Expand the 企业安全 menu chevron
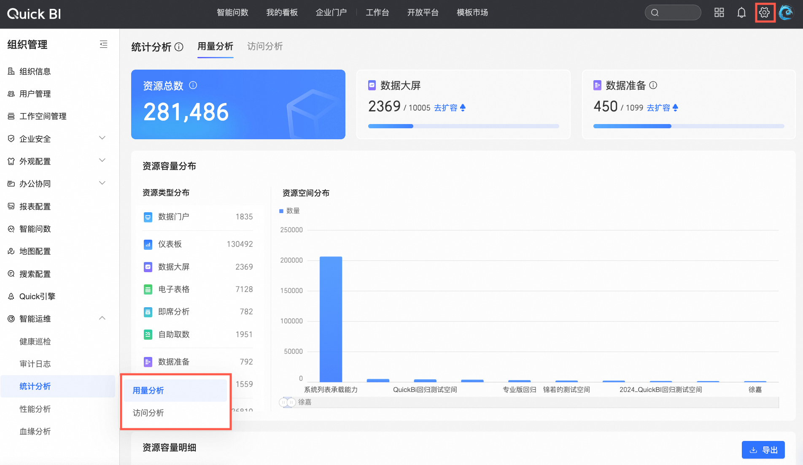 pos(102,138)
